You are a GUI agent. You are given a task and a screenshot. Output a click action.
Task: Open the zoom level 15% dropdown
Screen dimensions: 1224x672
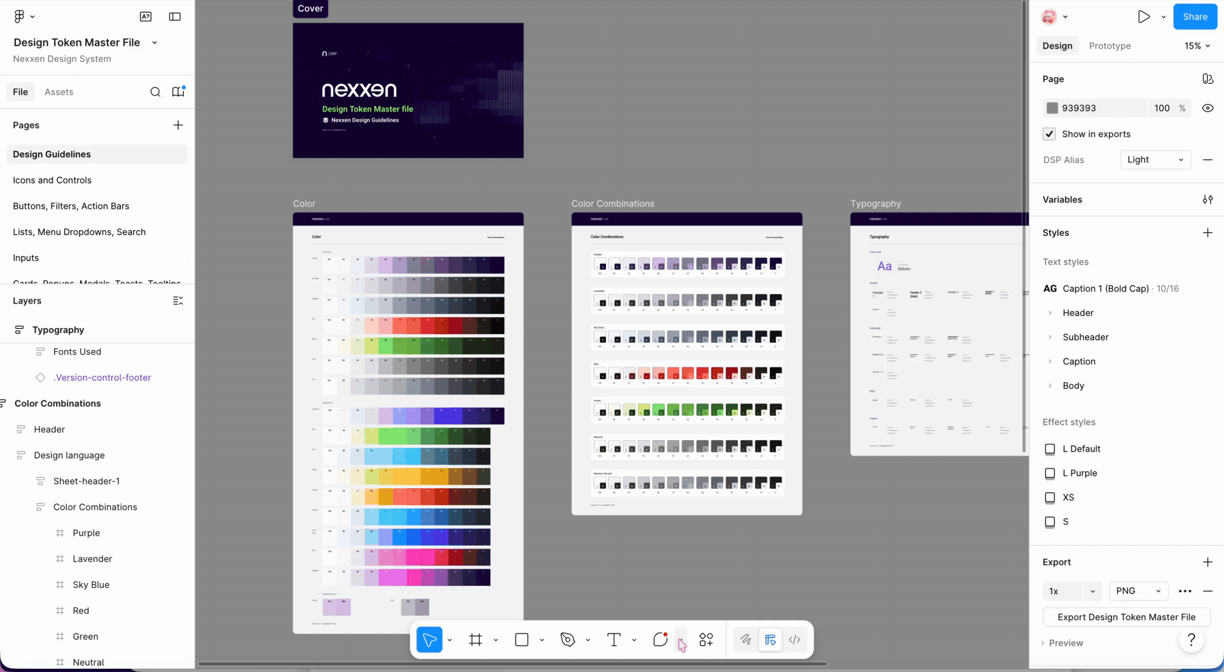[1197, 46]
